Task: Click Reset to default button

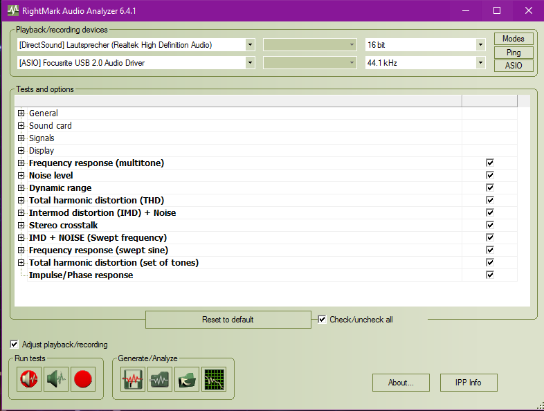Action: point(228,320)
